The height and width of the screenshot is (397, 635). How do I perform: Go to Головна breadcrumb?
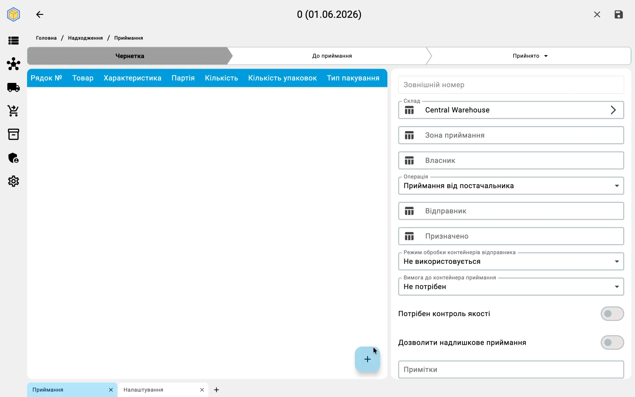tap(46, 38)
